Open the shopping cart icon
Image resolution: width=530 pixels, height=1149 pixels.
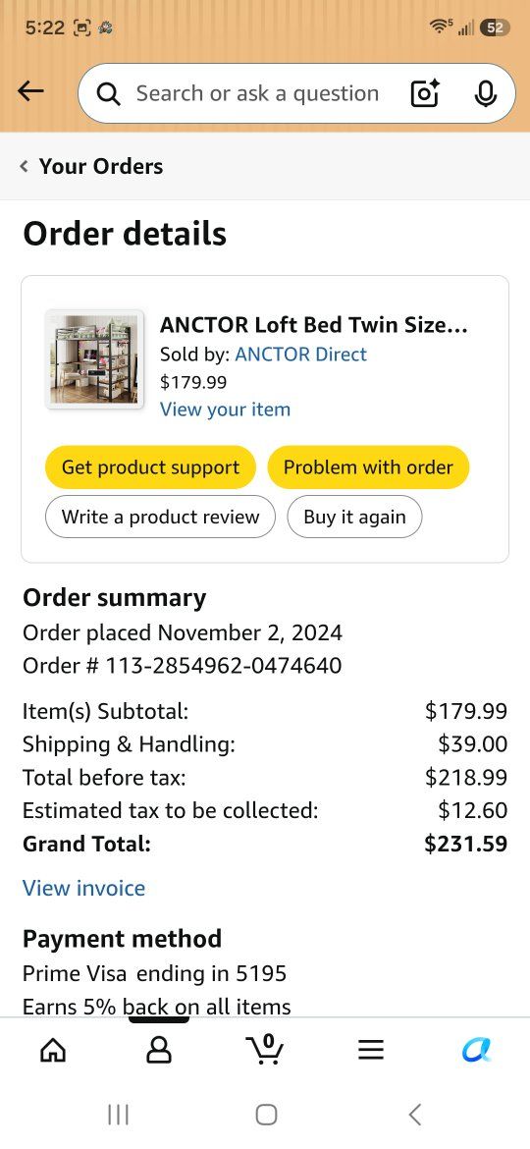[265, 1050]
